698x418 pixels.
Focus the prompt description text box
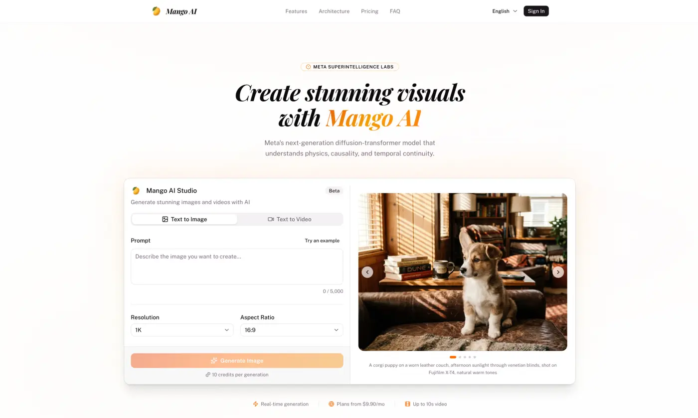click(237, 267)
